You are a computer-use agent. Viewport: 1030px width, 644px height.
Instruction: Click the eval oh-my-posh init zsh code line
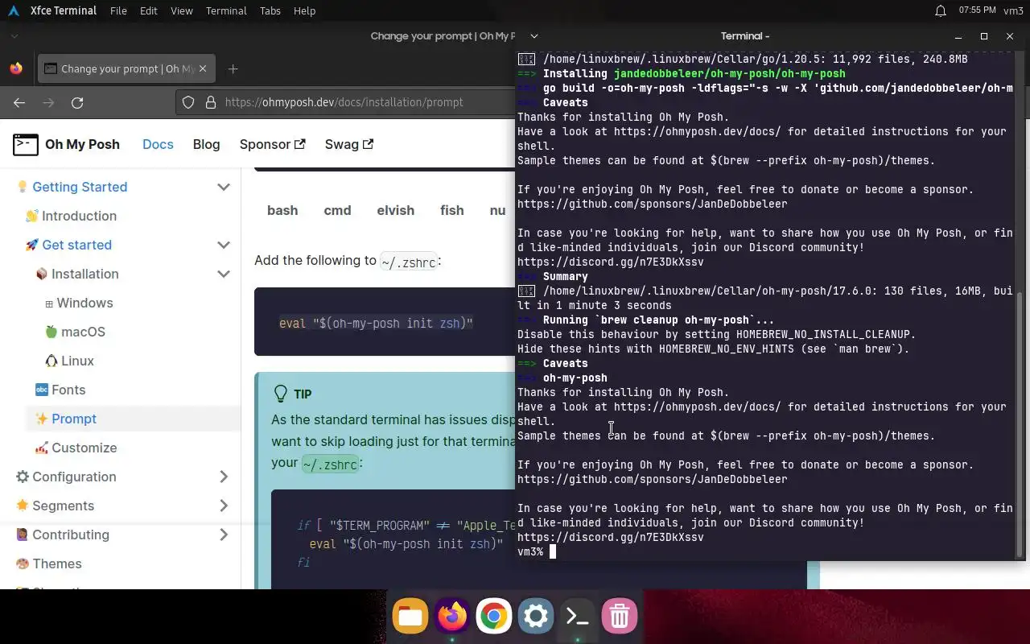376,324
